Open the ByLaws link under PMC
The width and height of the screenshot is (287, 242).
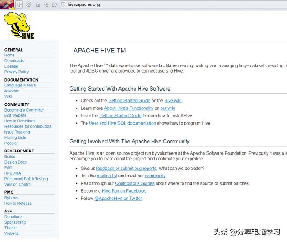tap(11, 198)
